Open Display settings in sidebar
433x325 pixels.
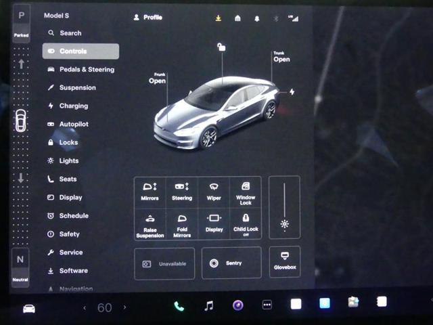[x=65, y=197]
